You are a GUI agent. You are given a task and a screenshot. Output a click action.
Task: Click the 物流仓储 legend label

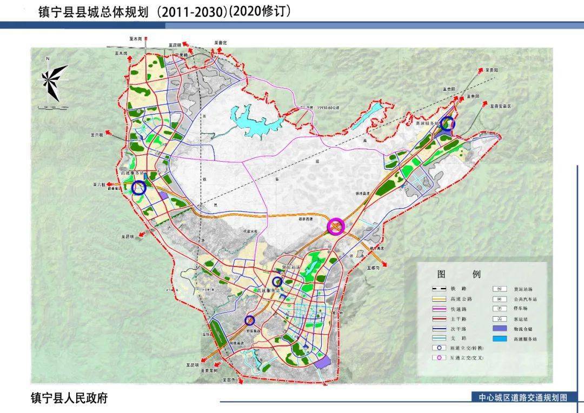click(x=523, y=329)
